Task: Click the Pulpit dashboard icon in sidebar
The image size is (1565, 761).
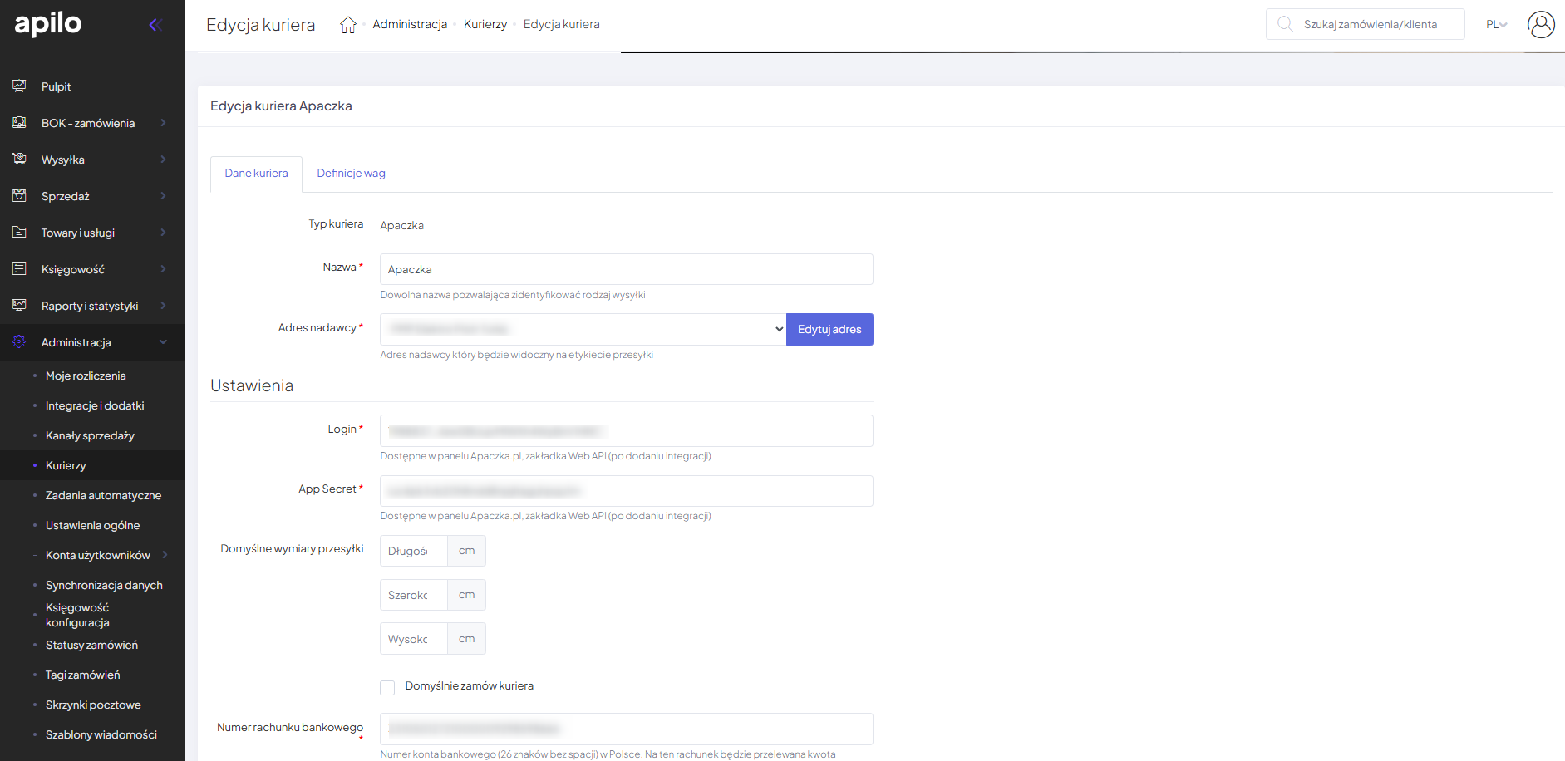Action: coord(19,86)
